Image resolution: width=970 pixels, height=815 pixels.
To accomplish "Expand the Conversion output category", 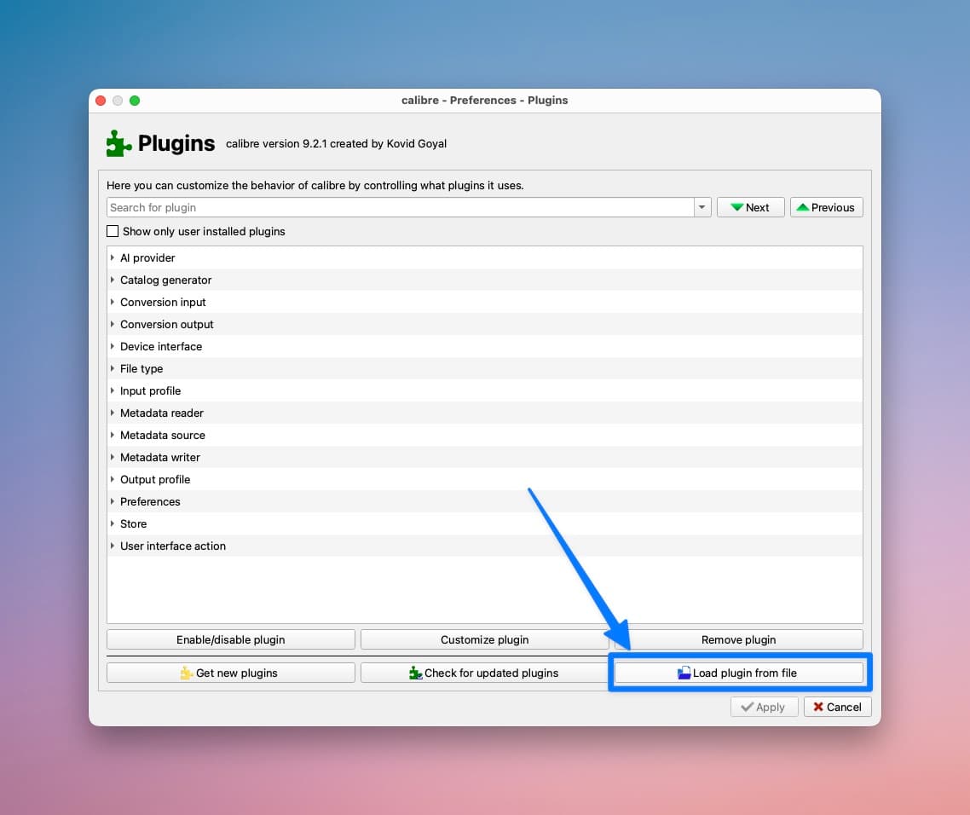I will point(112,324).
